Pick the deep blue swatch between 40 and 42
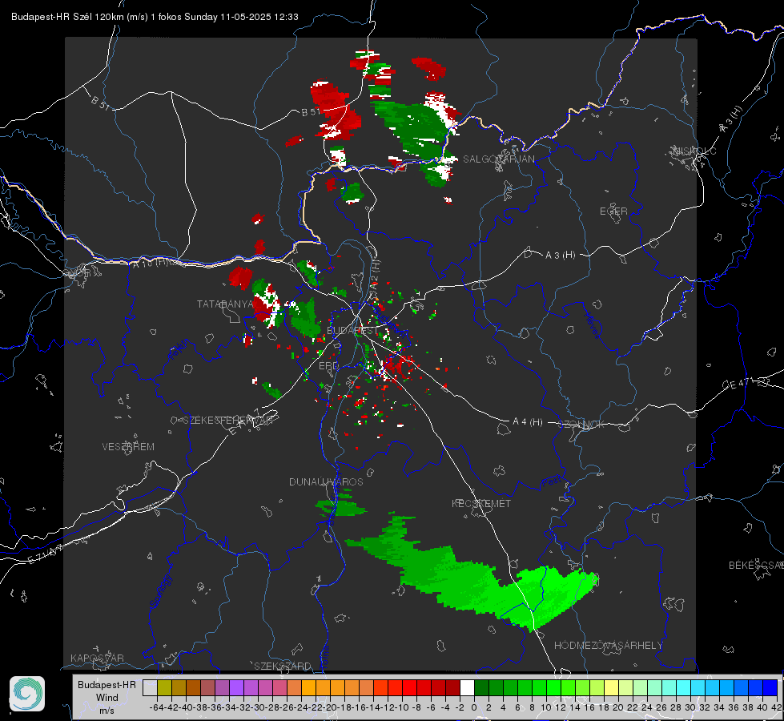 (x=770, y=688)
